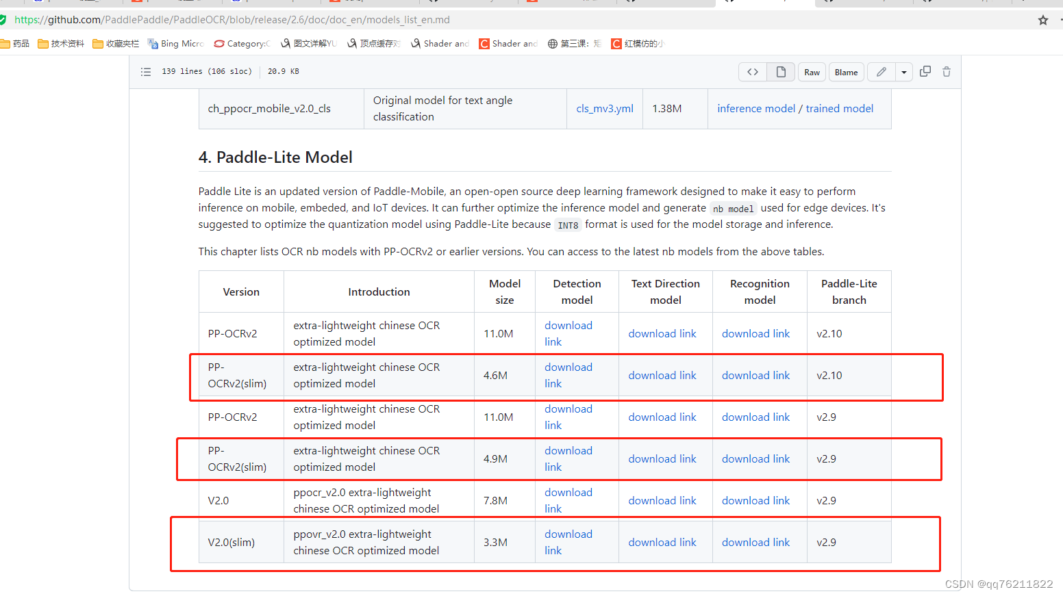This screenshot has width=1063, height=596.
Task: Open recognition download link in 7.8M row
Action: pyautogui.click(x=755, y=501)
